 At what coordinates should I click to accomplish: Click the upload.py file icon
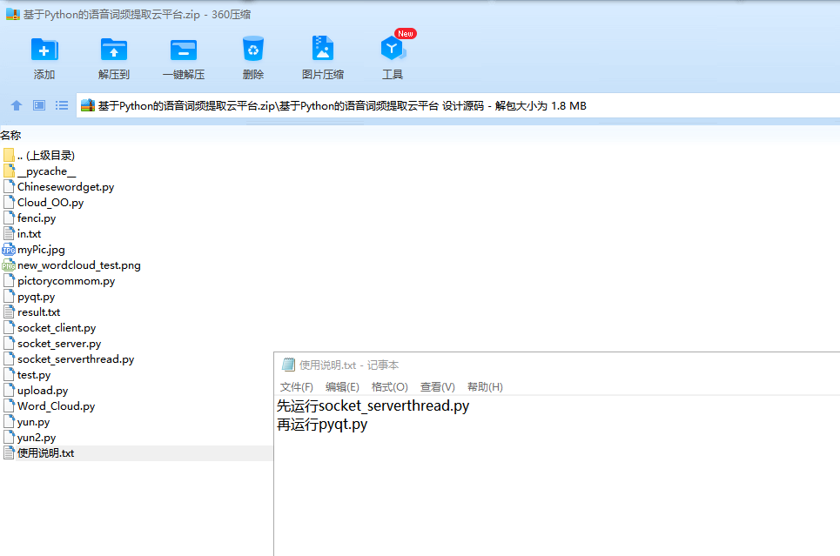tap(9, 390)
